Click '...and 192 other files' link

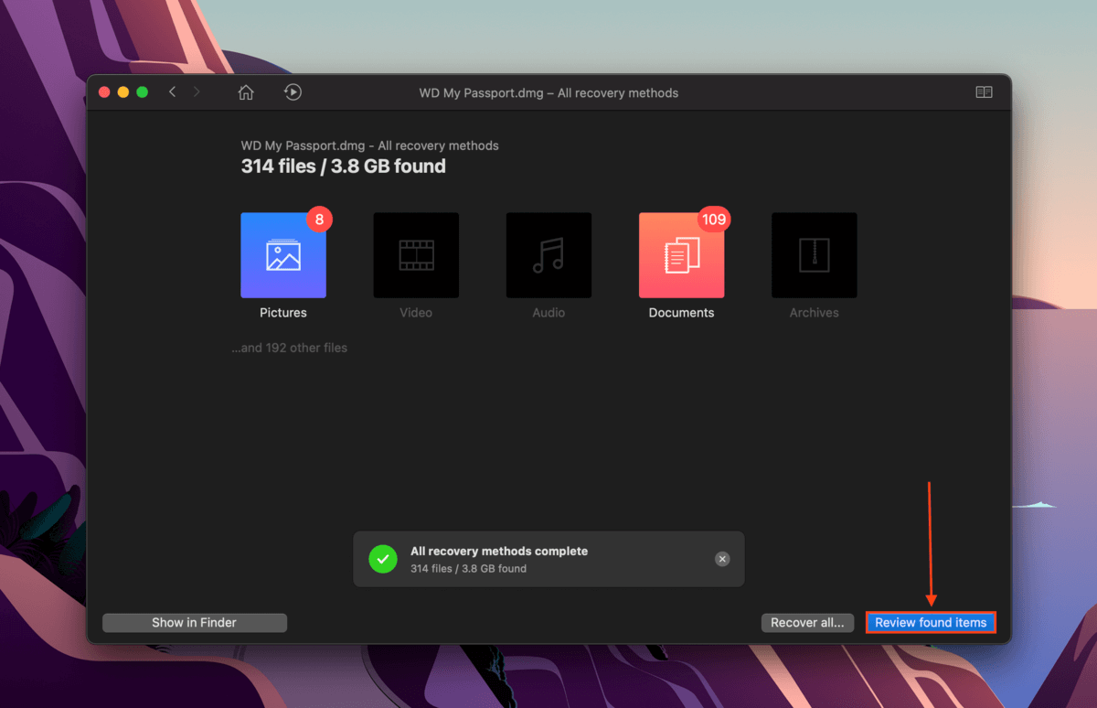click(290, 348)
